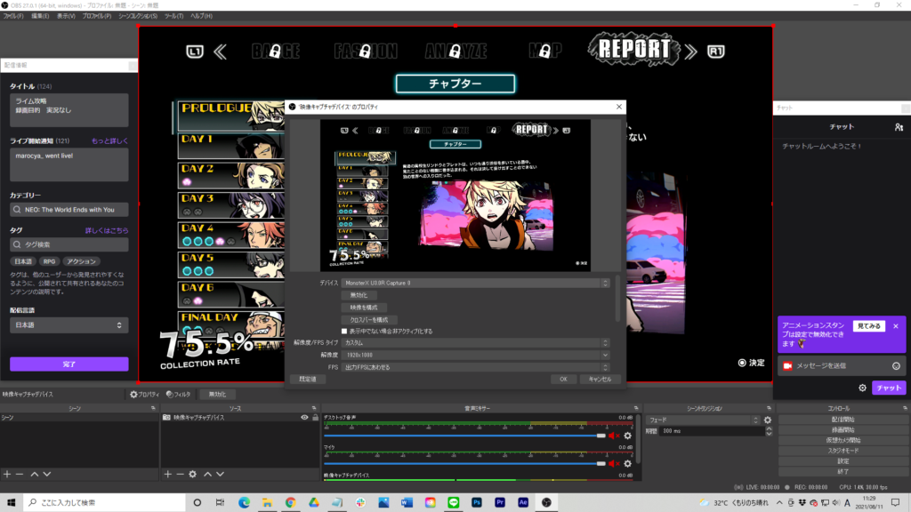Open scene transition settings gear
This screenshot has height=512, width=911.
point(768,420)
